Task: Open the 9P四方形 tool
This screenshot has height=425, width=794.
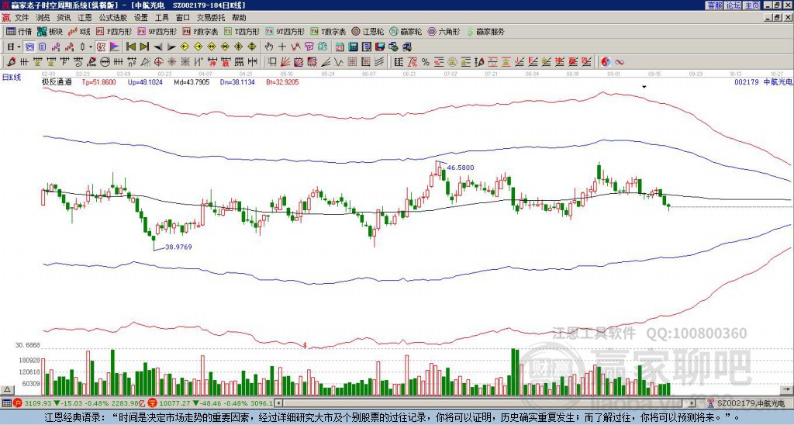Action: pyautogui.click(x=157, y=31)
